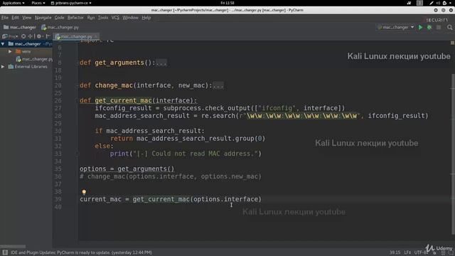The width and height of the screenshot is (455, 256).
Task: Click 'ifconfig_result' on line 27
Action: pyautogui.click(x=123, y=108)
